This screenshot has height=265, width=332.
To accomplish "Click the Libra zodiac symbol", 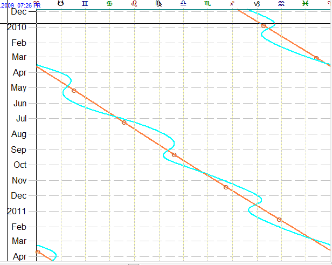I will 183,4.
